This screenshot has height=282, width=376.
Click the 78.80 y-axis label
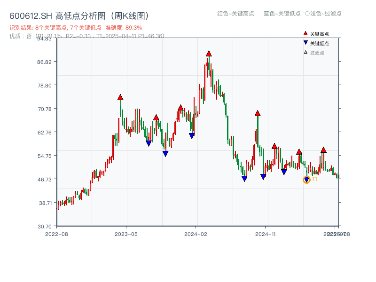(44, 86)
